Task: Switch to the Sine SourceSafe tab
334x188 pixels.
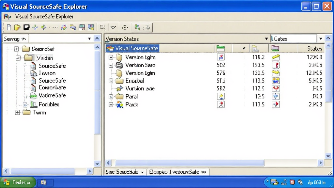Action: tap(125, 172)
